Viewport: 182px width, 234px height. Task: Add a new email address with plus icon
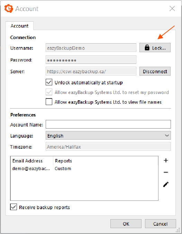click(x=166, y=160)
